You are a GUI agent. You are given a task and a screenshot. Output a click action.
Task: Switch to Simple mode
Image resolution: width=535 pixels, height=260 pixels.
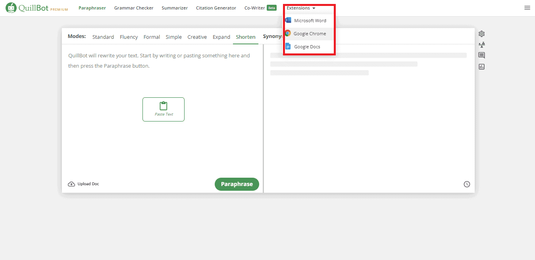click(173, 37)
